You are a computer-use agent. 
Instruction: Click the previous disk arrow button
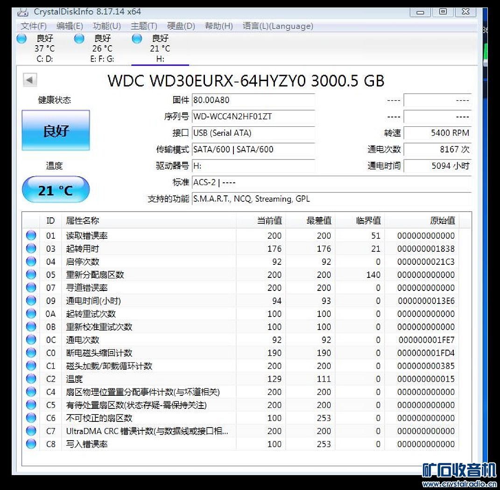click(30, 80)
